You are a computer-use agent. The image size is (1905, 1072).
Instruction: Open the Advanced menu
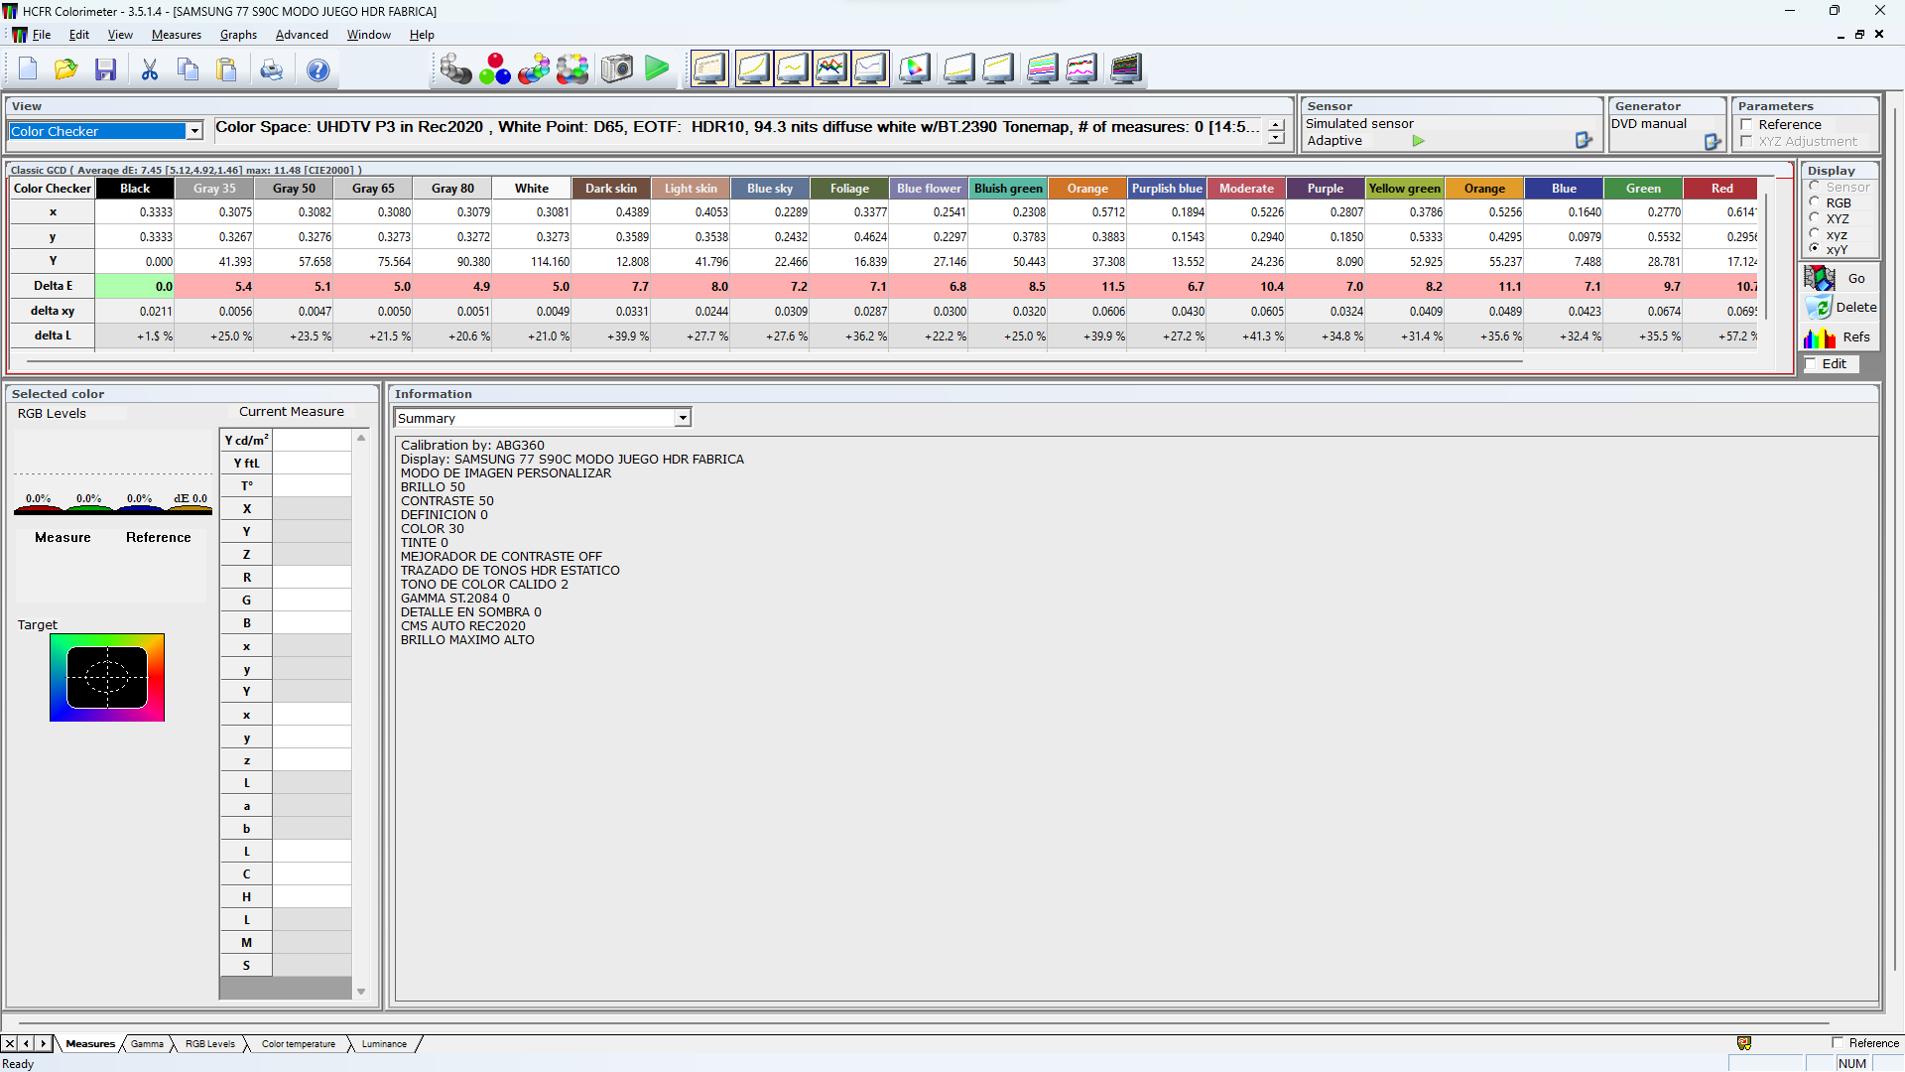(x=302, y=35)
